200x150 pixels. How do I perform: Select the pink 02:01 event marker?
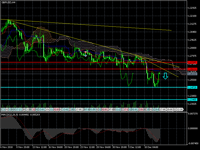point(56,109)
